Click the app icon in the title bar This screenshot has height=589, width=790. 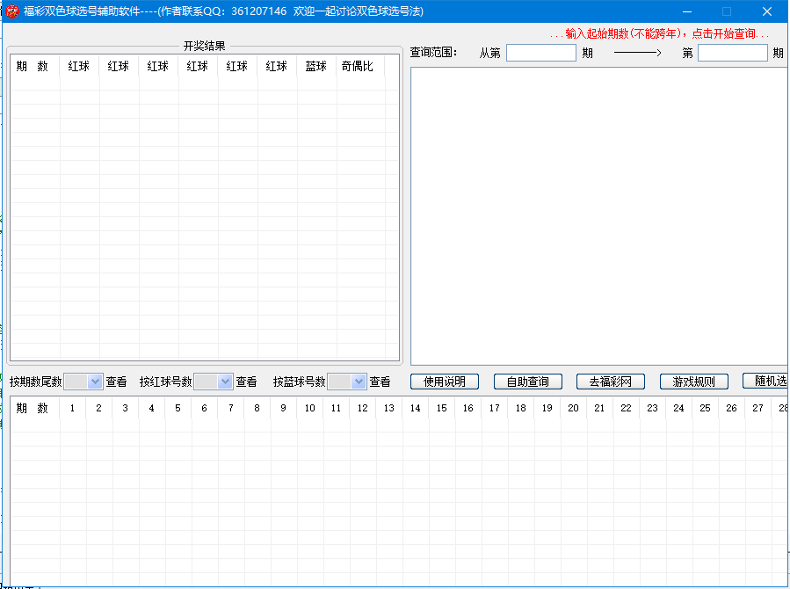click(x=12, y=11)
